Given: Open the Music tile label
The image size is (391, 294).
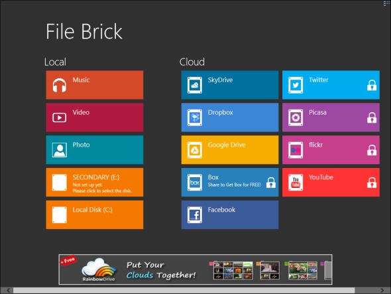Looking at the screenshot, I should (x=81, y=80).
